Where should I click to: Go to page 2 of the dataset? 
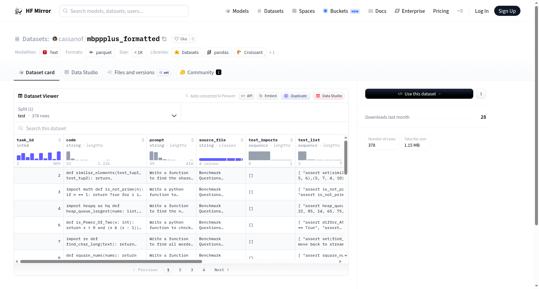(180, 270)
